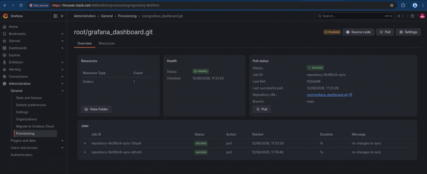Open Alerting in the sidebar
This screenshot has height=174, width=427.
pos(15,70)
